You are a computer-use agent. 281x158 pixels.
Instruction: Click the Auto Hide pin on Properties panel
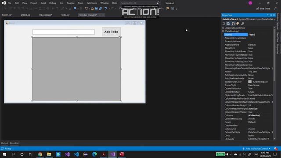tap(271, 15)
